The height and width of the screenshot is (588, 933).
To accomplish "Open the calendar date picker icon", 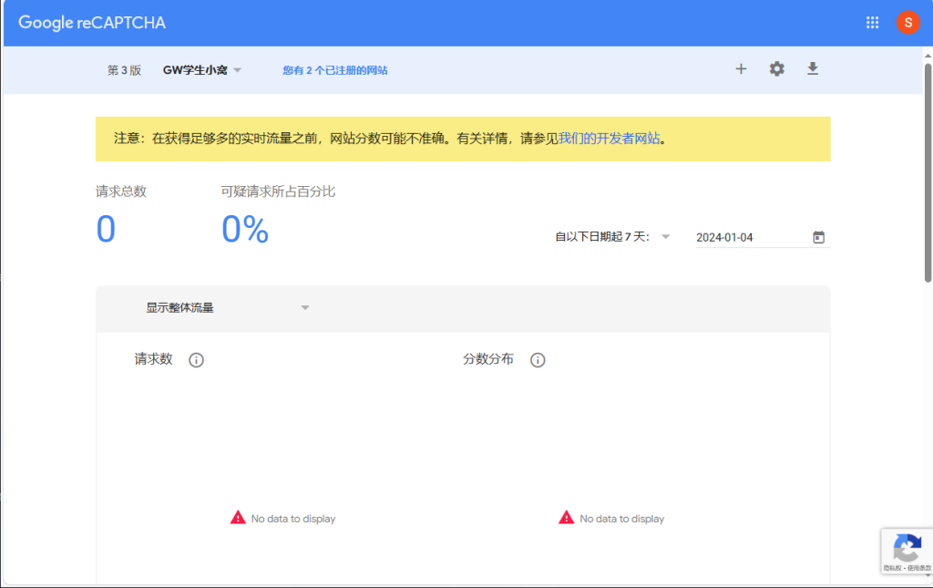I will click(x=819, y=237).
